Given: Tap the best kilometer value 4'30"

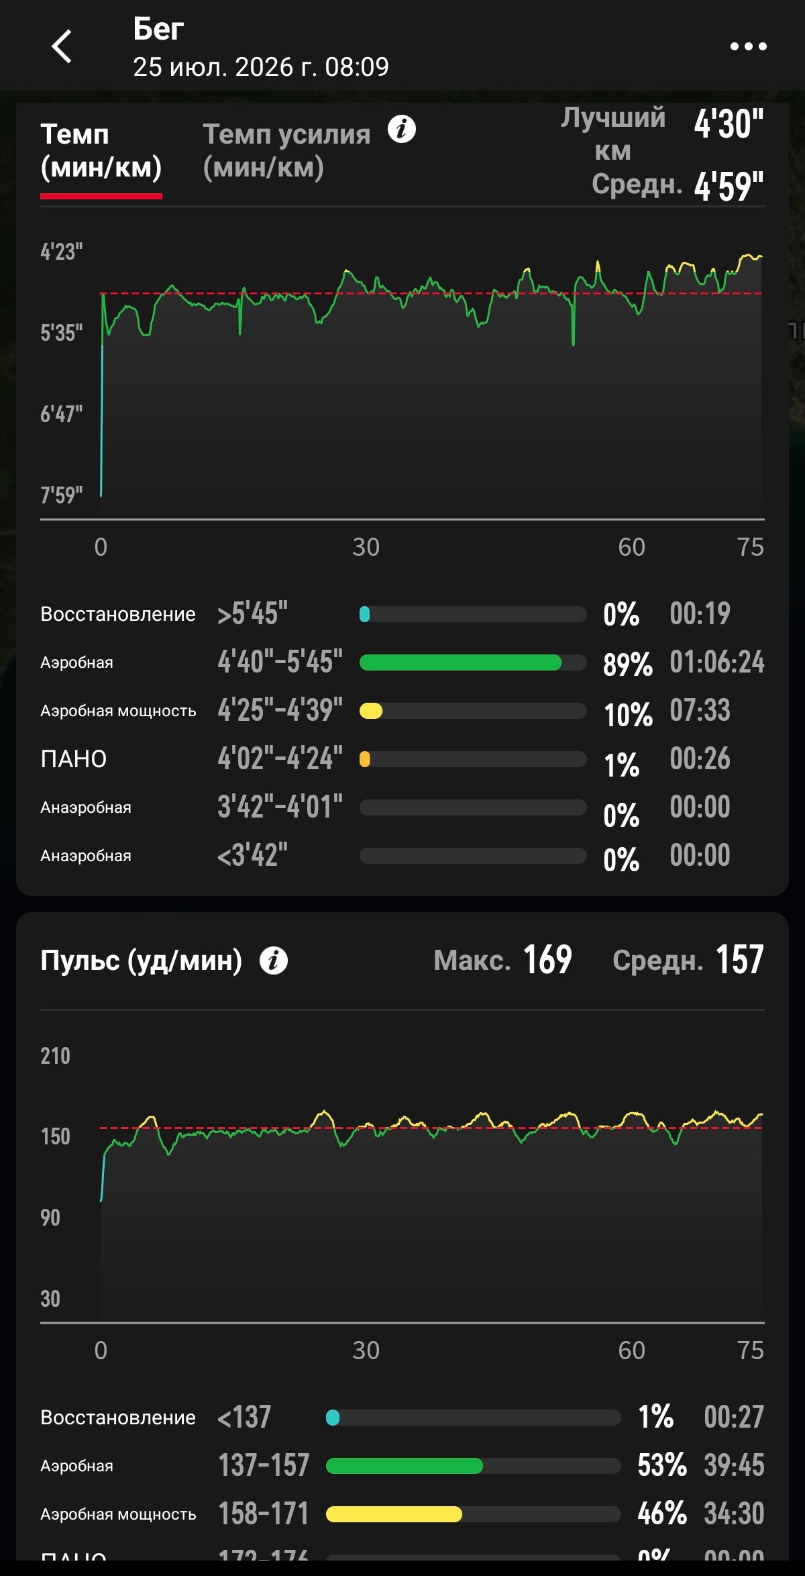Looking at the screenshot, I should pyautogui.click(x=729, y=124).
